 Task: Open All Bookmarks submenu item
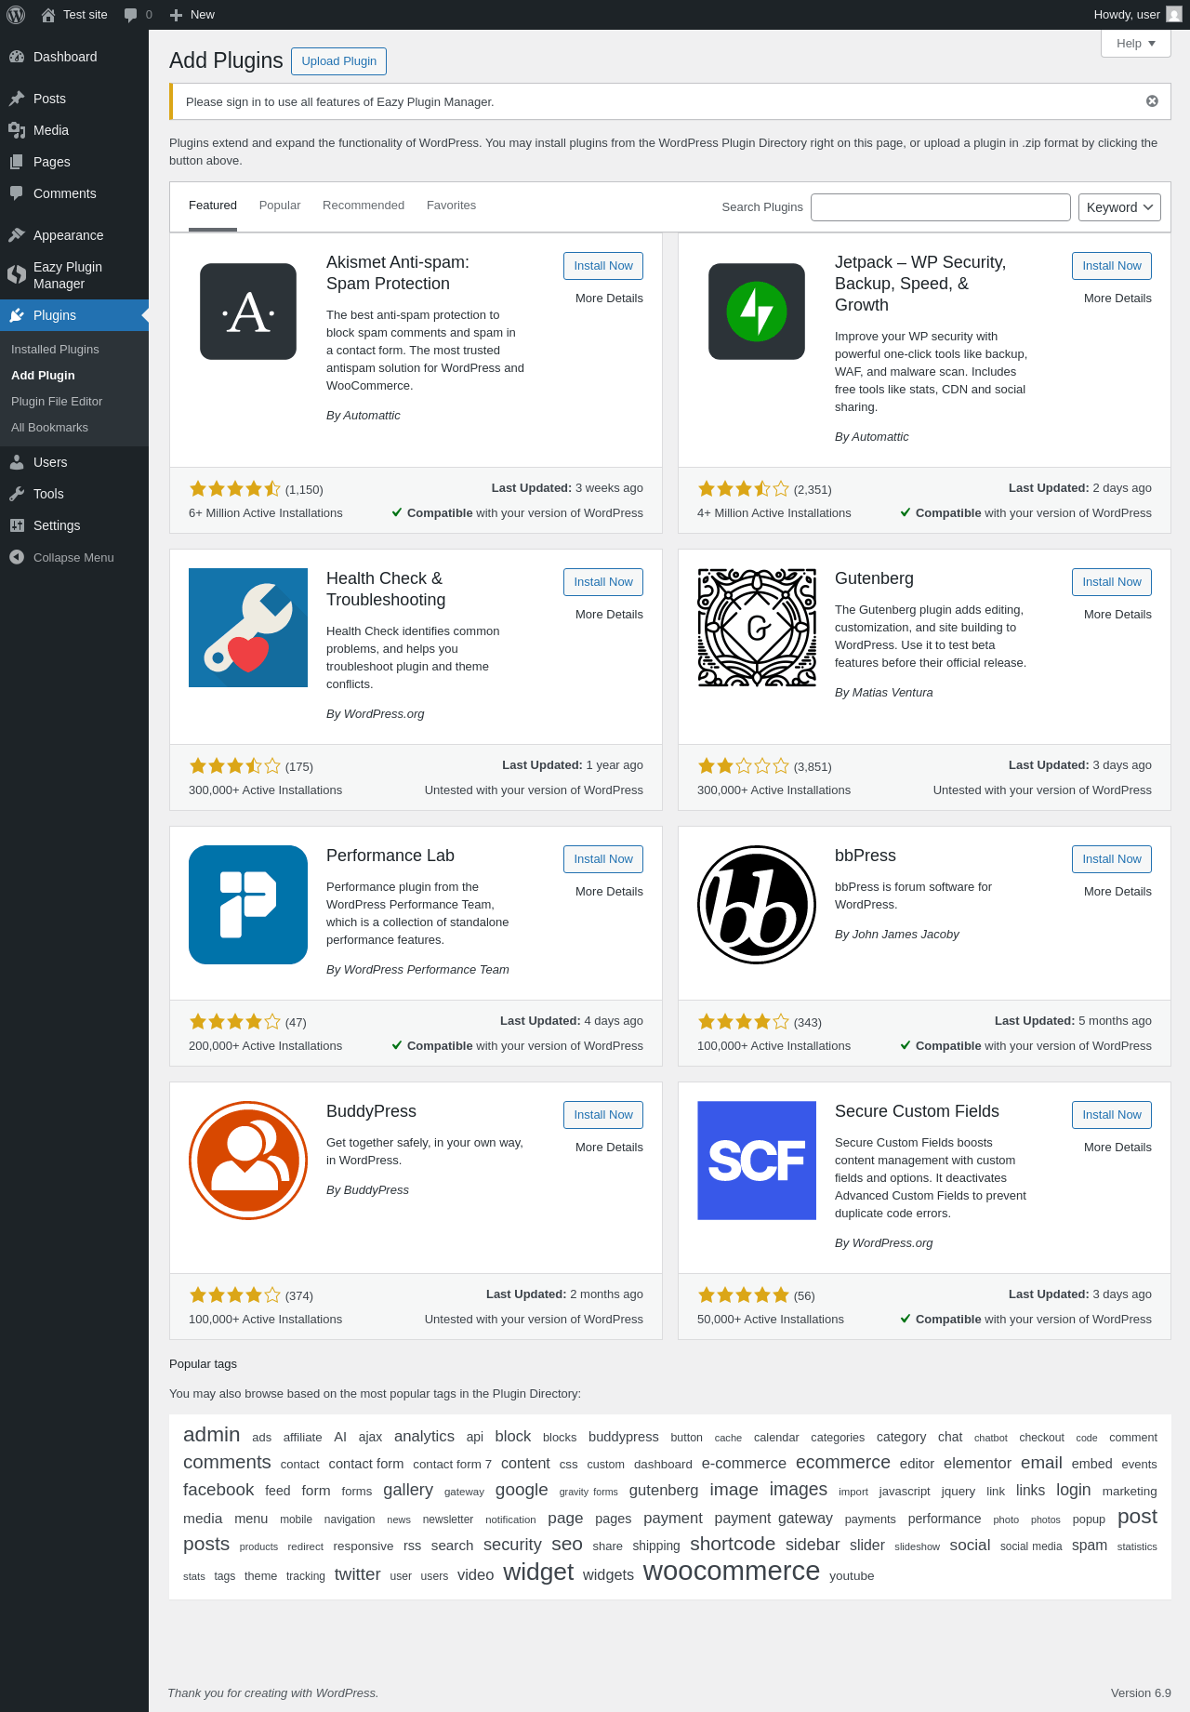(49, 428)
